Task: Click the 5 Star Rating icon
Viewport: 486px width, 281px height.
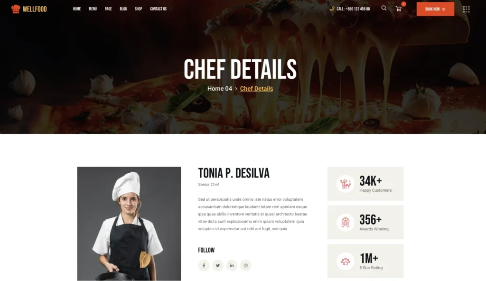Action: tap(346, 261)
